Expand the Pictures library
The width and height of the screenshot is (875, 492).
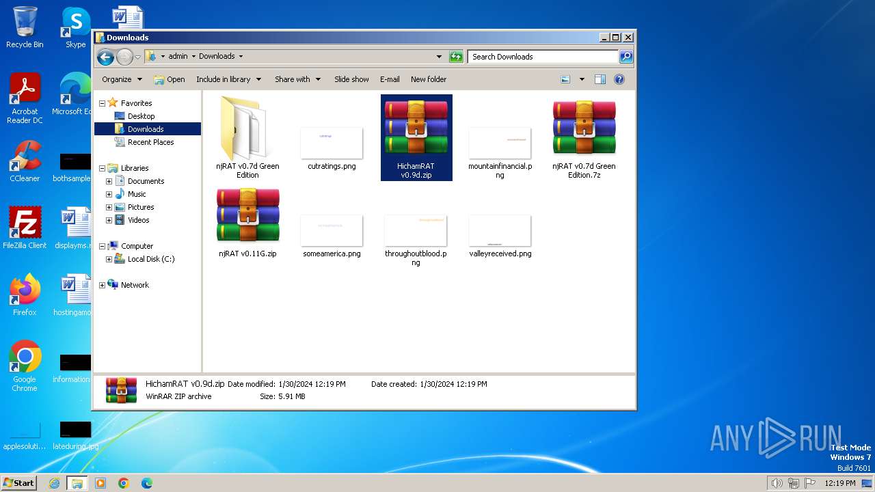(109, 207)
